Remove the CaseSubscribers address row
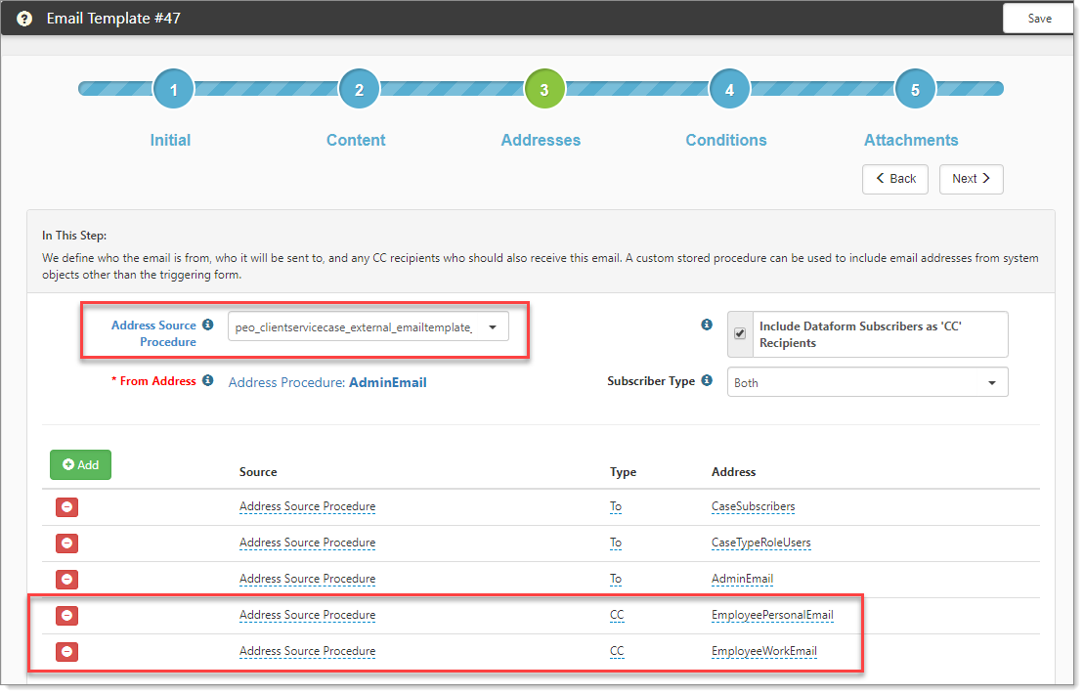Viewport: 1084px width, 695px height. [x=66, y=507]
